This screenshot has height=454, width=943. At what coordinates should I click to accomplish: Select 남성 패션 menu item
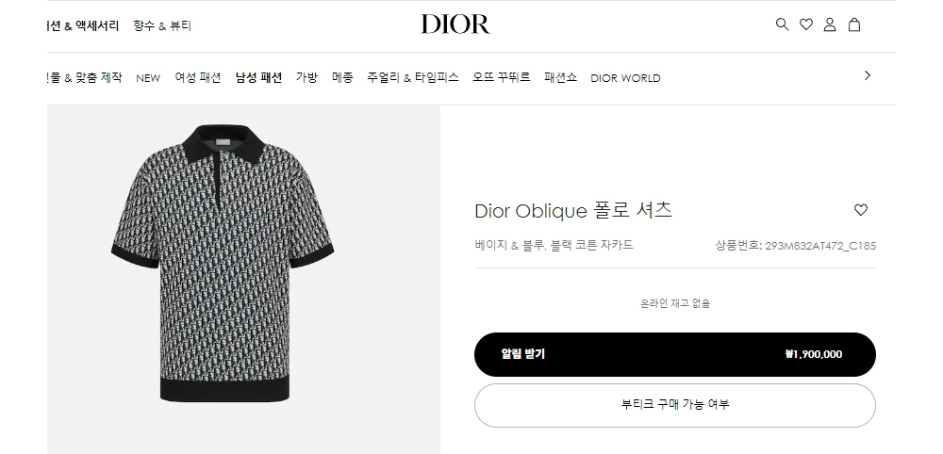coord(258,77)
